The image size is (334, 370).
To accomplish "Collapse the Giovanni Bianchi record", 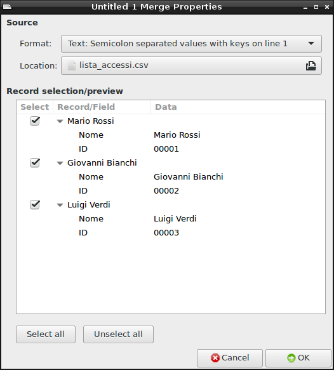I will 60,163.
